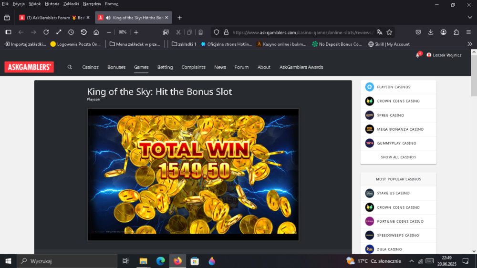Open Playson Casinos sidebar link
This screenshot has width=477, height=268.
(x=398, y=87)
